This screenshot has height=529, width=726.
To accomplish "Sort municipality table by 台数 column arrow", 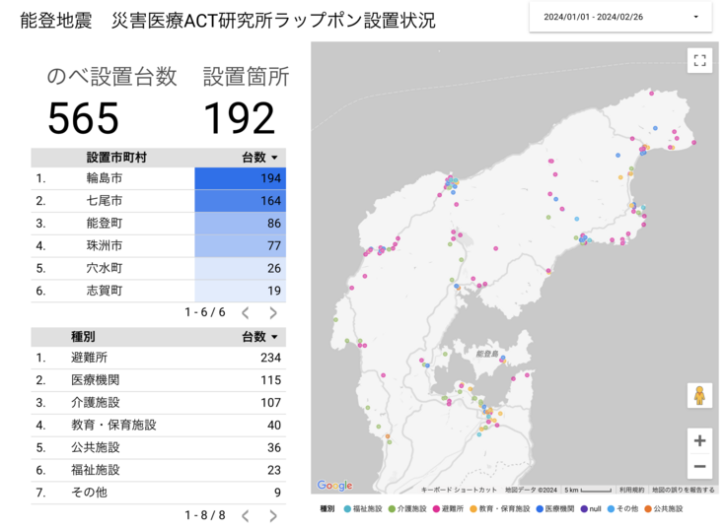I will pyautogui.click(x=274, y=158).
